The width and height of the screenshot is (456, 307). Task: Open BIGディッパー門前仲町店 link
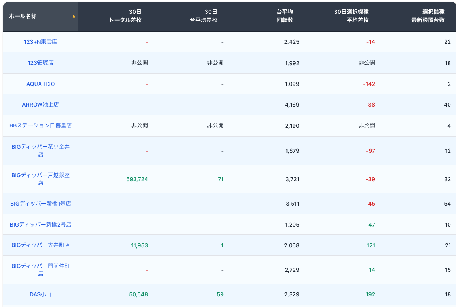coord(41,270)
